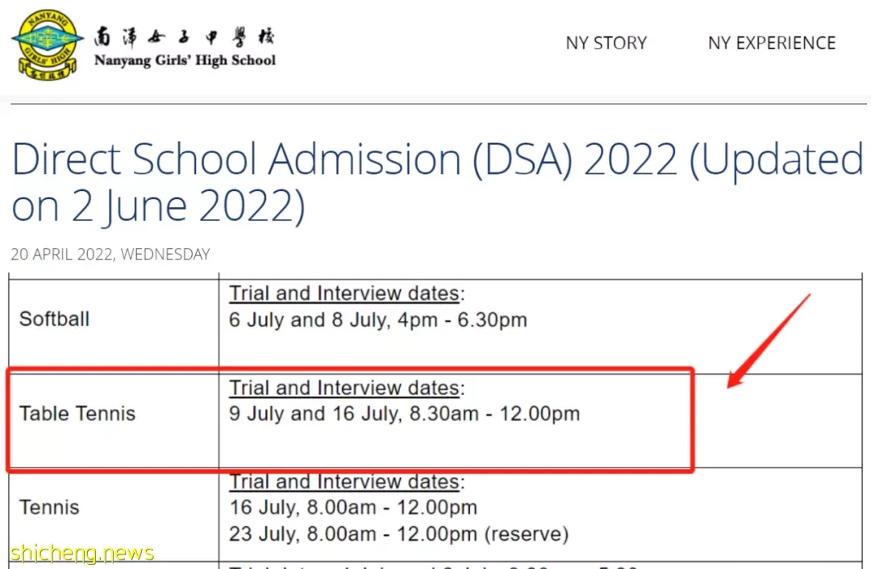Click the 16 July 8.00am tennis trial line
This screenshot has width=871, height=569.
(x=353, y=508)
